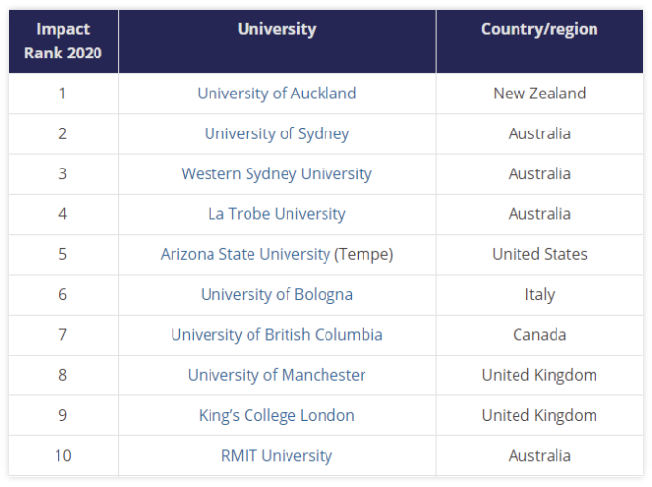Open the RMIT University link
Screen dimensions: 652x487
pyautogui.click(x=277, y=456)
